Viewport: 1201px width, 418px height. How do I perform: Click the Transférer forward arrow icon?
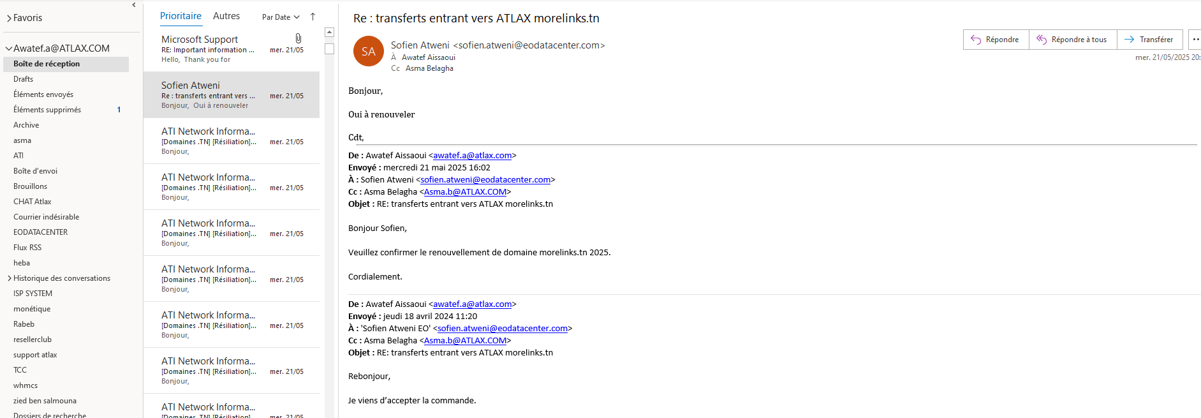pos(1129,40)
